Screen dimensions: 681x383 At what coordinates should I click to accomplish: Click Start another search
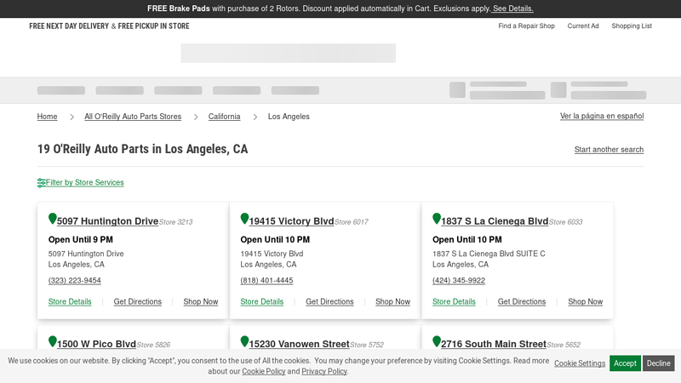609,150
